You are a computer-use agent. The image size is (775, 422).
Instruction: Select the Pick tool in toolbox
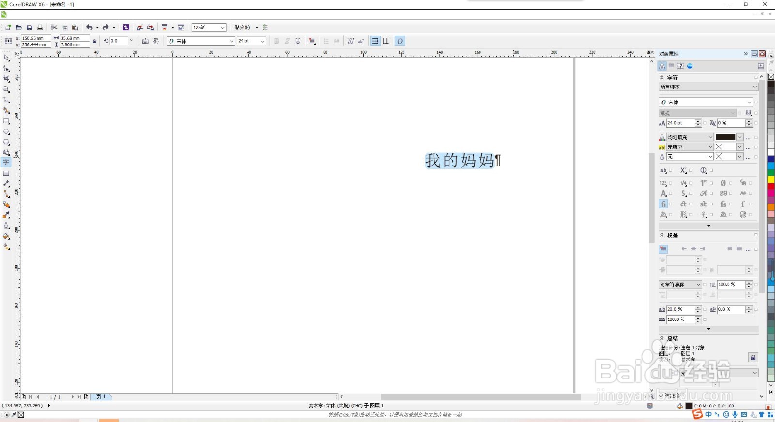pos(6,58)
